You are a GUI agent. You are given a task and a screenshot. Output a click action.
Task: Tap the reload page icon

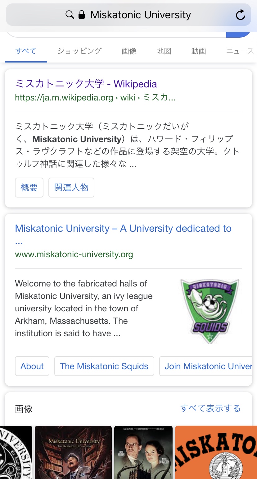point(240,15)
